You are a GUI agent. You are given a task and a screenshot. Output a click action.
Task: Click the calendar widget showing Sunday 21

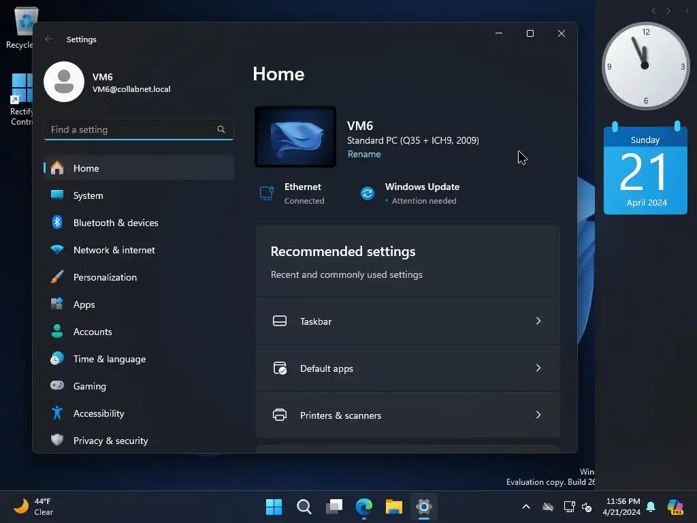[x=645, y=168]
